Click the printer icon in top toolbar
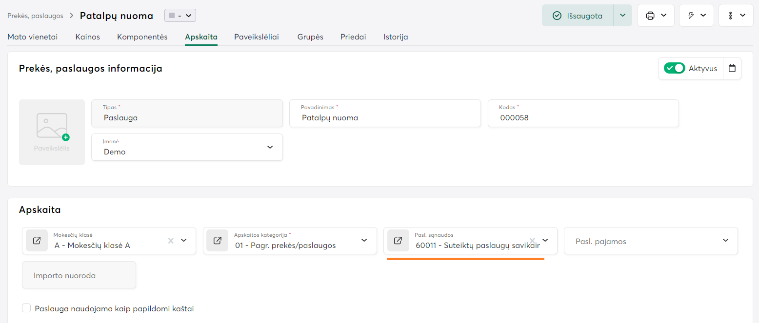 click(650, 16)
